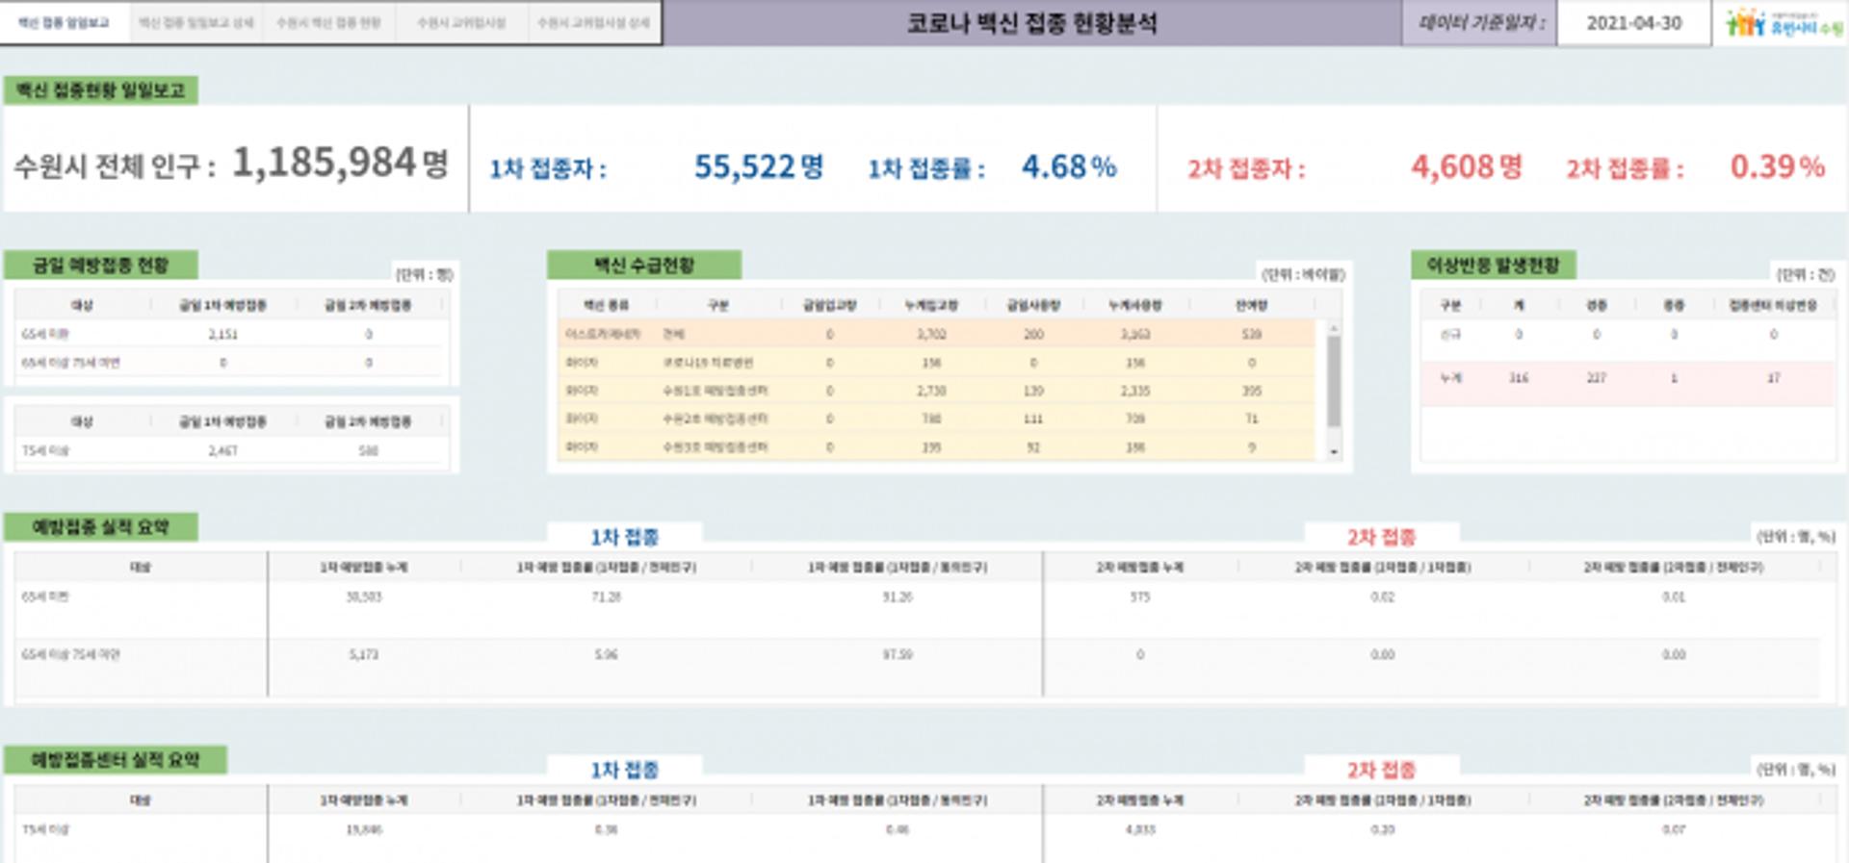Click 2차 접종 label in 예방접종센터 실적 요약
This screenshot has height=863, width=1849.
point(1382,770)
